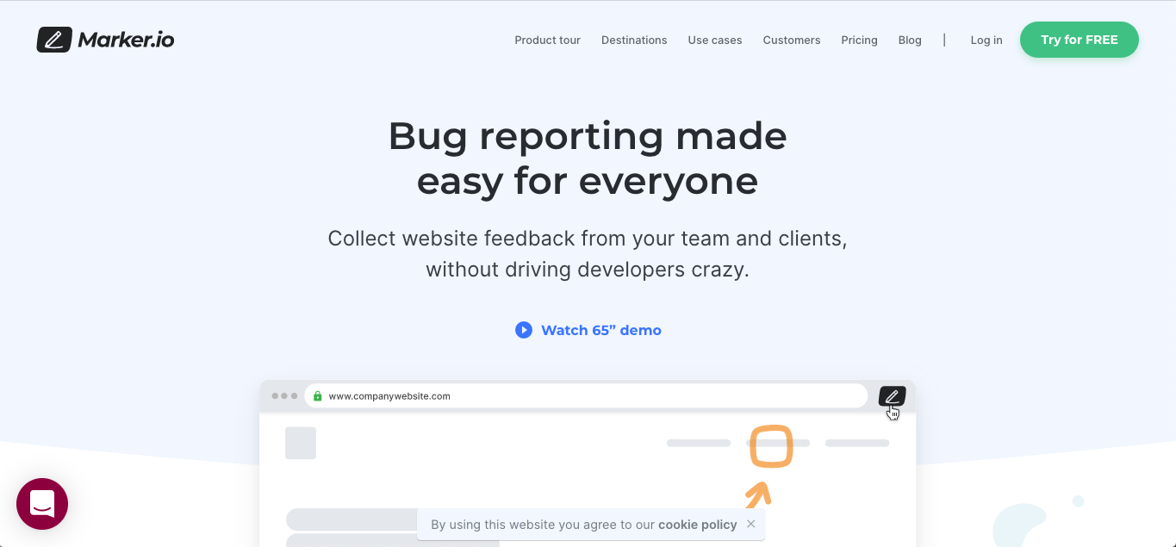Click the www.companywebsite.com address bar

click(586, 396)
